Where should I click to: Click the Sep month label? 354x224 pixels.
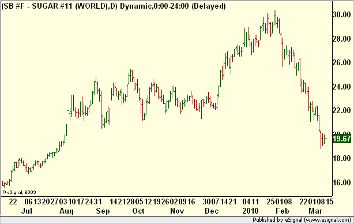[x=103, y=211]
